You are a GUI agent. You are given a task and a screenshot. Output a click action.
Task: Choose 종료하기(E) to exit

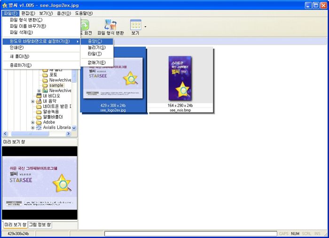41,65
